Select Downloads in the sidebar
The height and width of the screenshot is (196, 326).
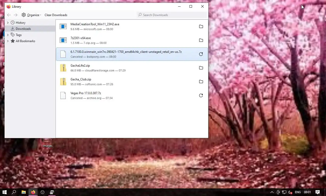coord(30,29)
